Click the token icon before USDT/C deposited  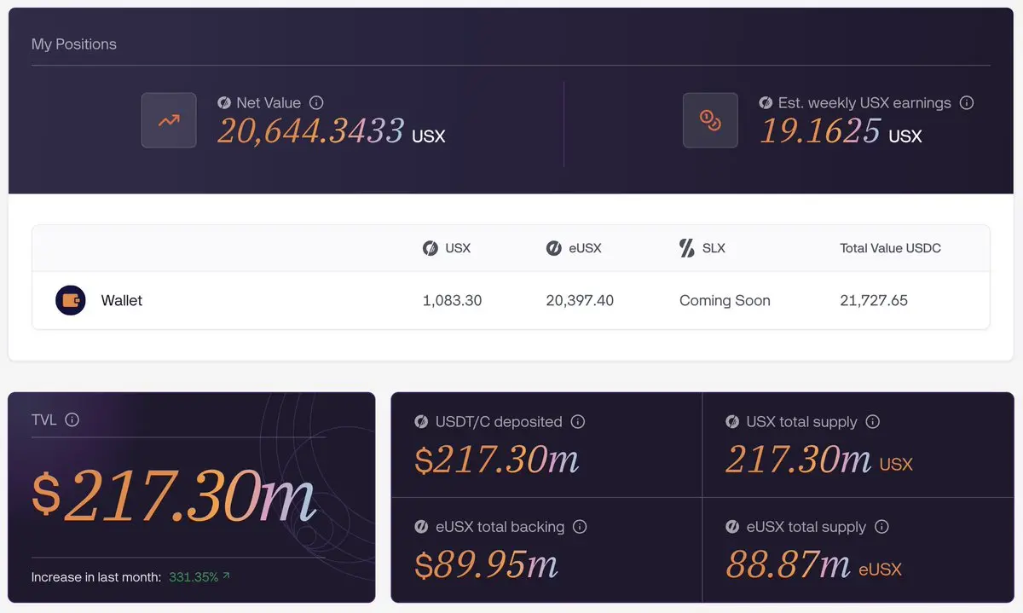pyautogui.click(x=421, y=422)
